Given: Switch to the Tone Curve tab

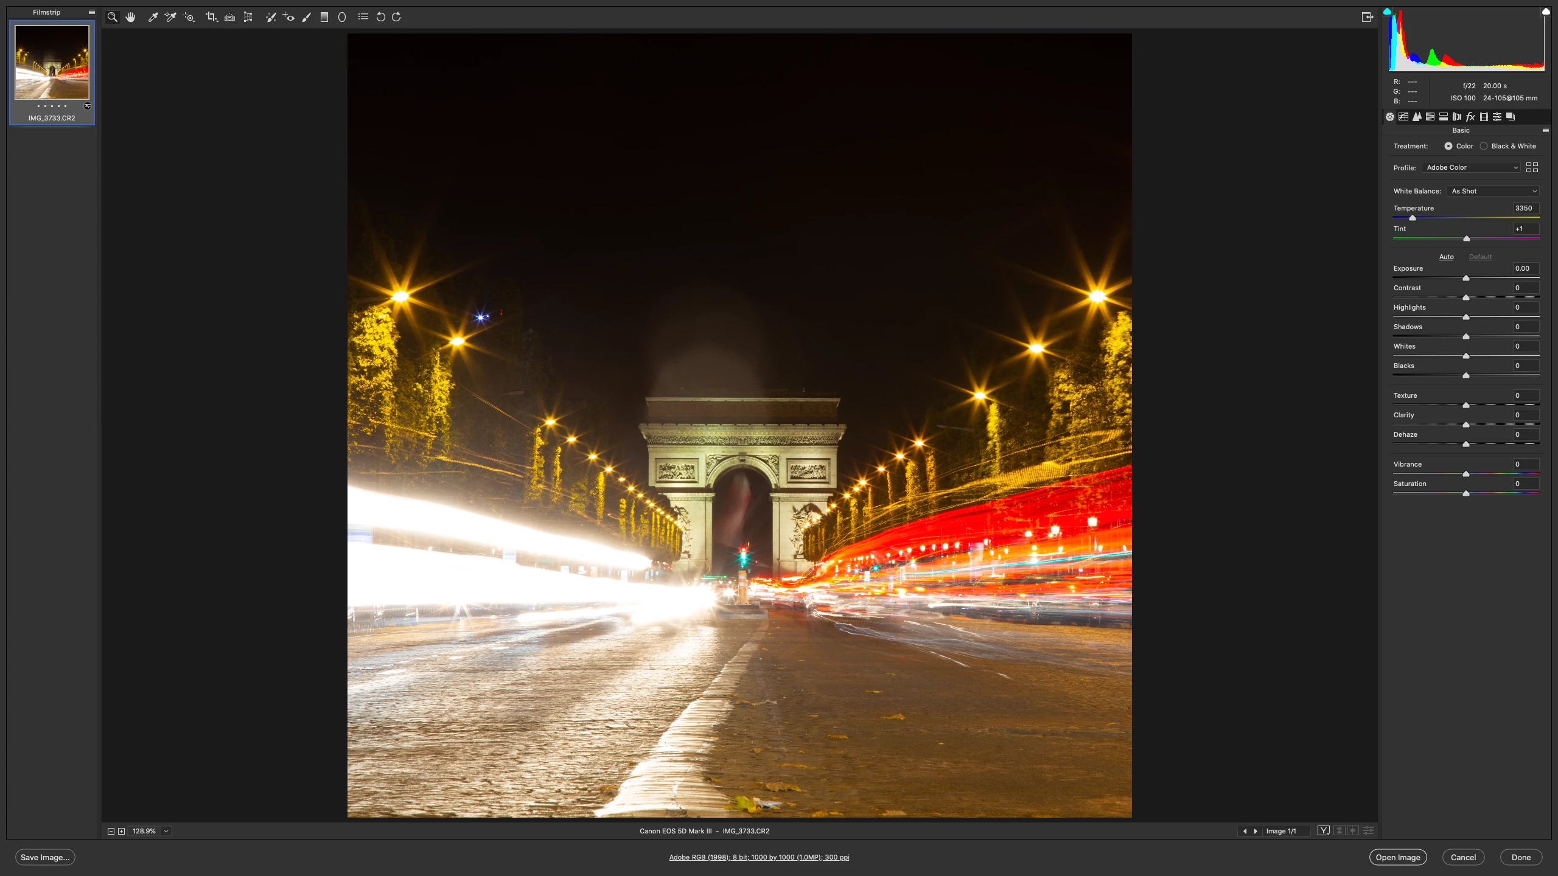Looking at the screenshot, I should 1403,117.
